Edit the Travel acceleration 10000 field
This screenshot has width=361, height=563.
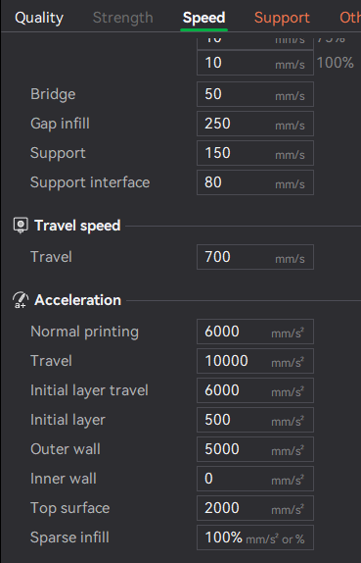[255, 361]
